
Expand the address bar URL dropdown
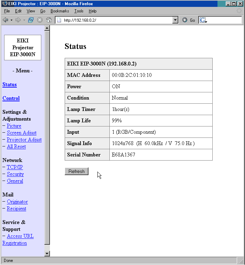(x=175, y=20)
